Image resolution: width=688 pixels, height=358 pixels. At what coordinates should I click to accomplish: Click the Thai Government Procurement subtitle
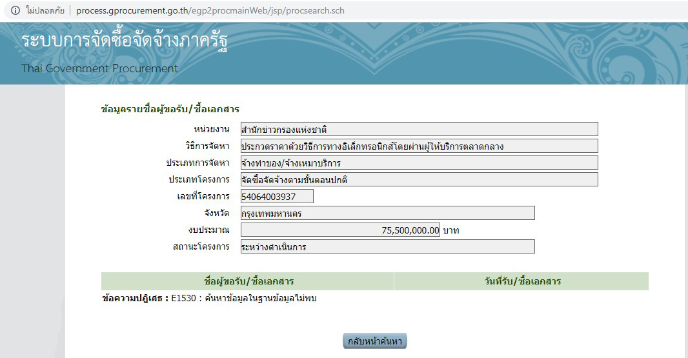coord(99,68)
